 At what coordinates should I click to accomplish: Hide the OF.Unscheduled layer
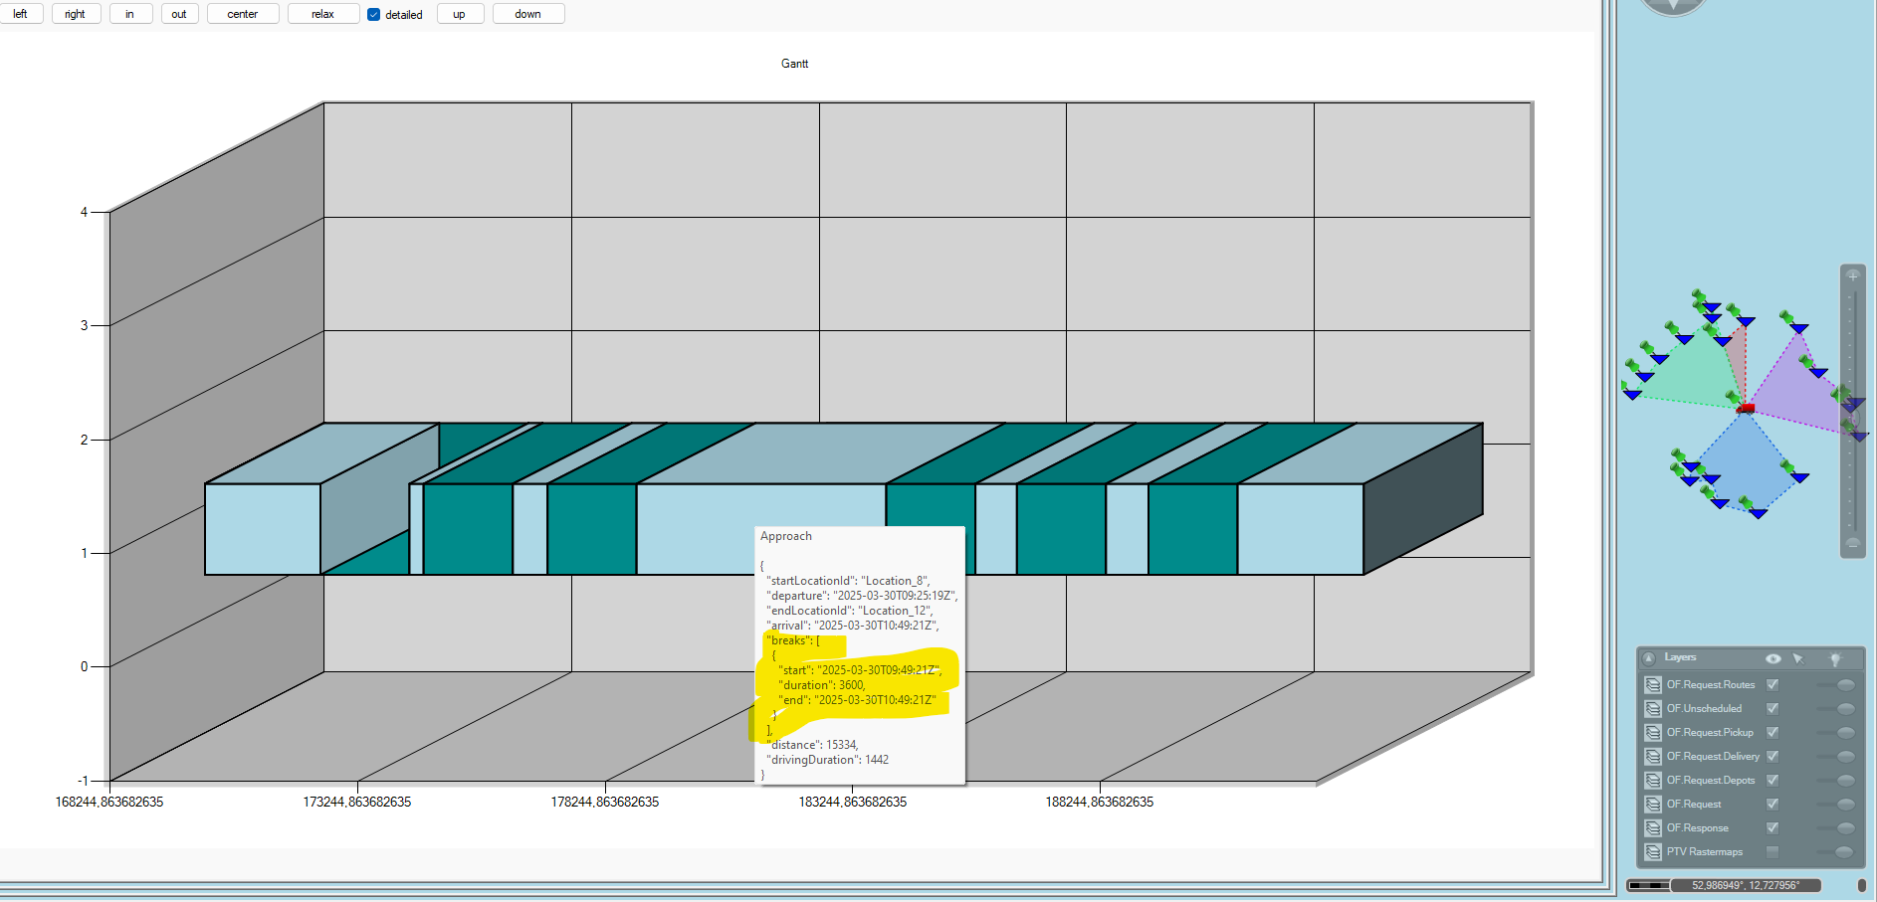[x=1773, y=709]
